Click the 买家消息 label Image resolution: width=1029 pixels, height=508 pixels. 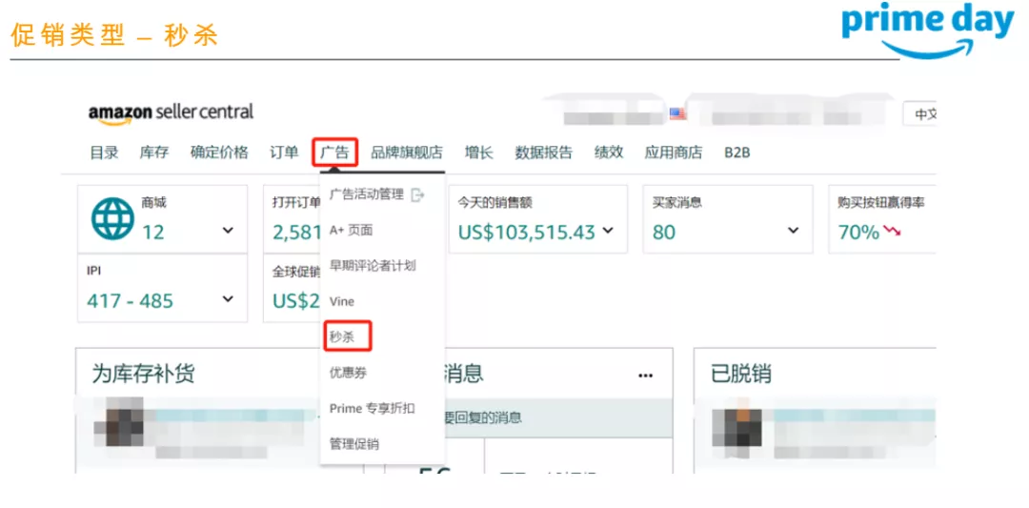[x=677, y=203]
